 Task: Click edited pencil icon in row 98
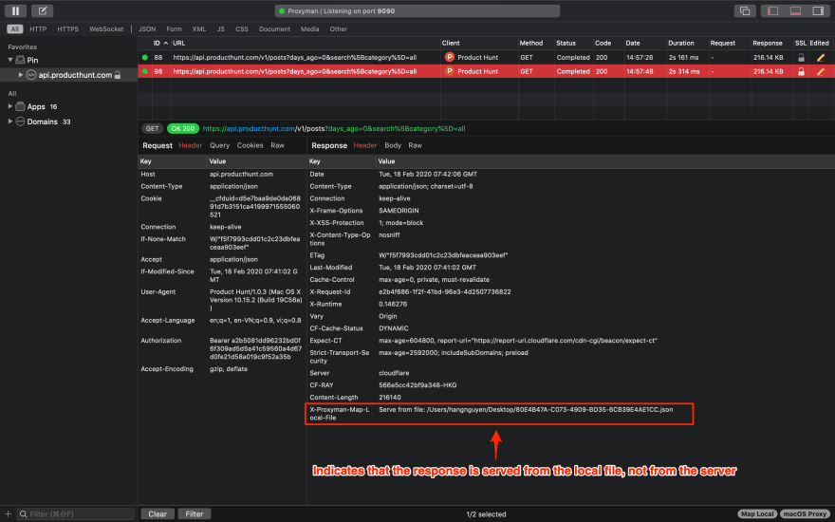click(820, 71)
